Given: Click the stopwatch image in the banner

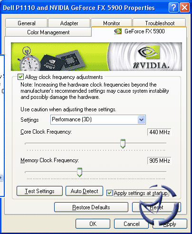Looking at the screenshot, I should click(29, 59).
